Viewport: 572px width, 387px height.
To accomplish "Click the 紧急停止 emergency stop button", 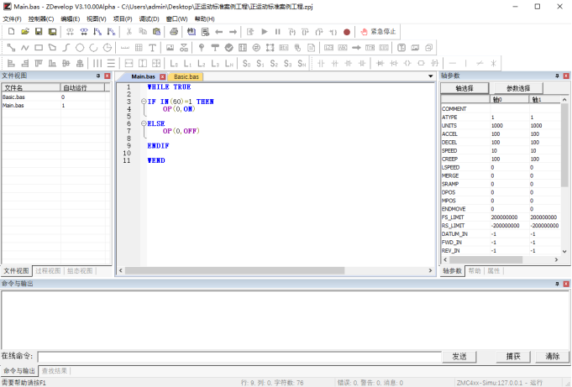I will coord(378,32).
